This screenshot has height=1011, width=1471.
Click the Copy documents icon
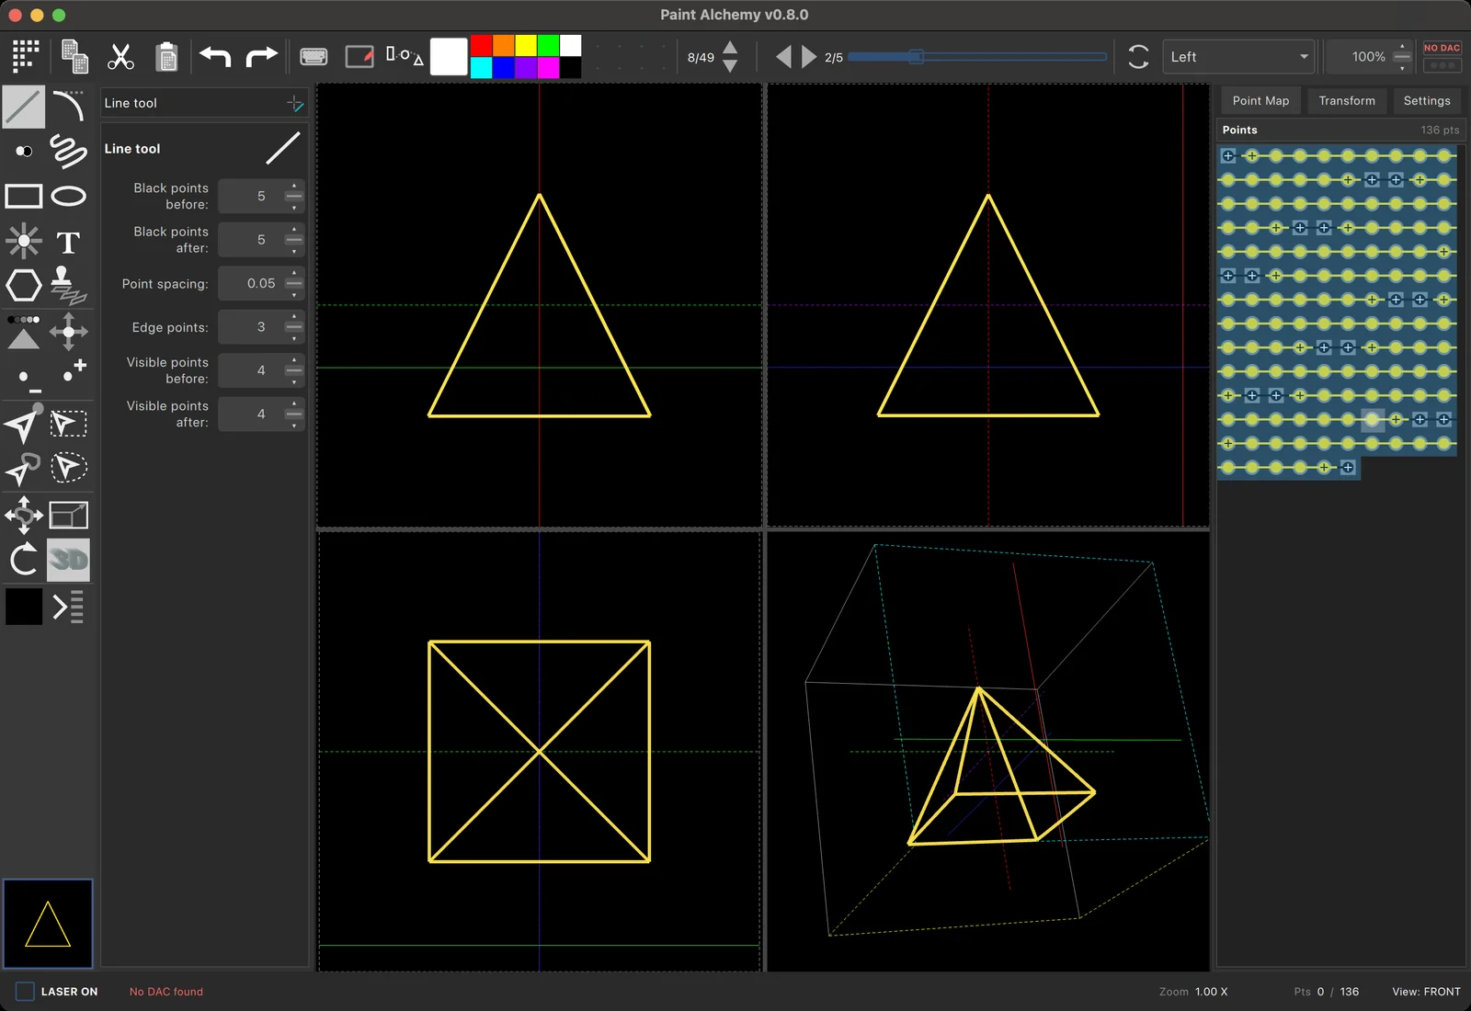click(74, 57)
